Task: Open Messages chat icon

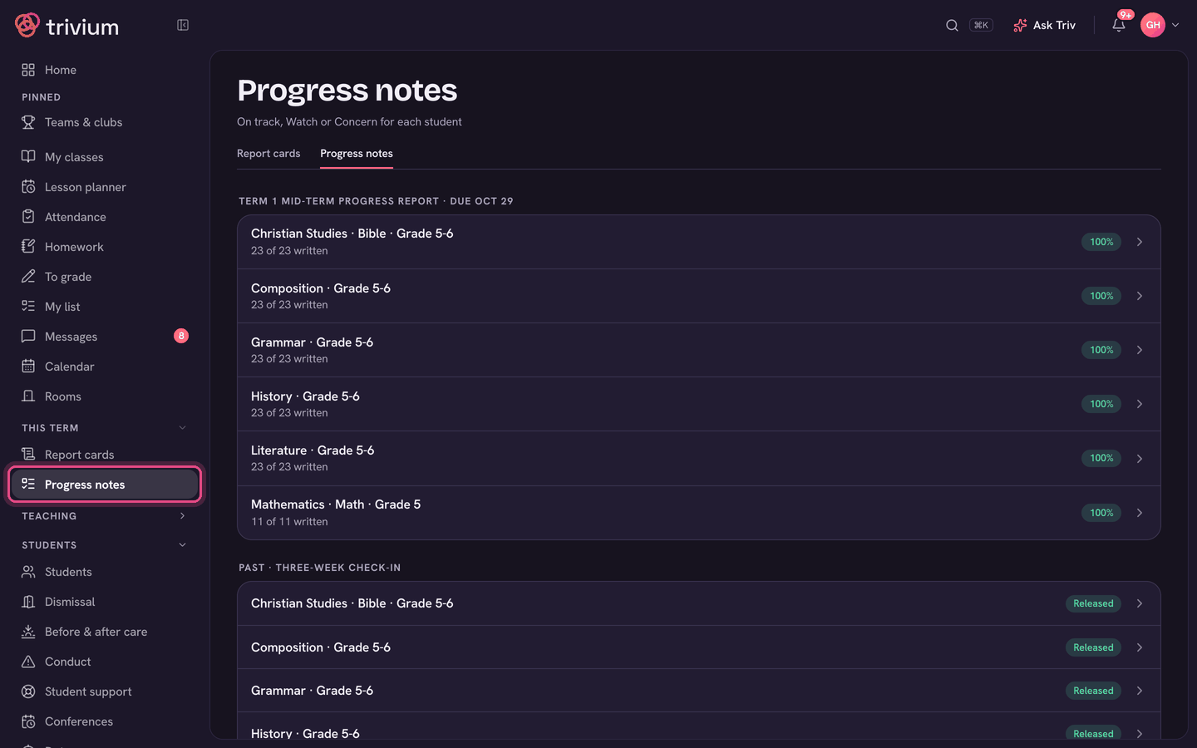Action: click(28, 337)
